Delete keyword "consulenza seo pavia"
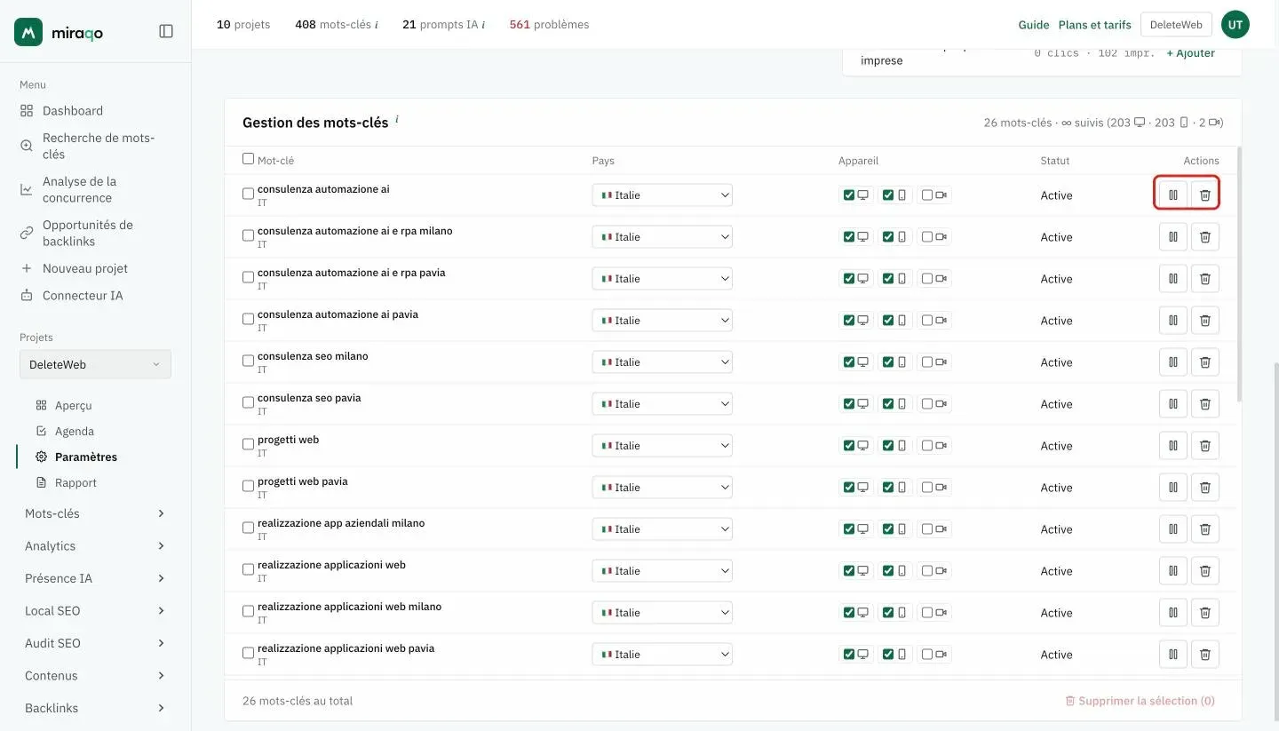The width and height of the screenshot is (1279, 731). point(1204,404)
